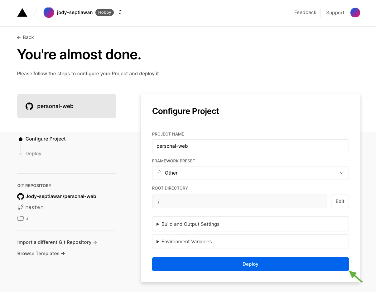
Task: Open the team scope switcher arrows
Action: [x=120, y=12]
